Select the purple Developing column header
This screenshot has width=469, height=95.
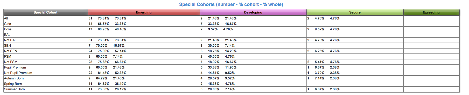(253, 12)
